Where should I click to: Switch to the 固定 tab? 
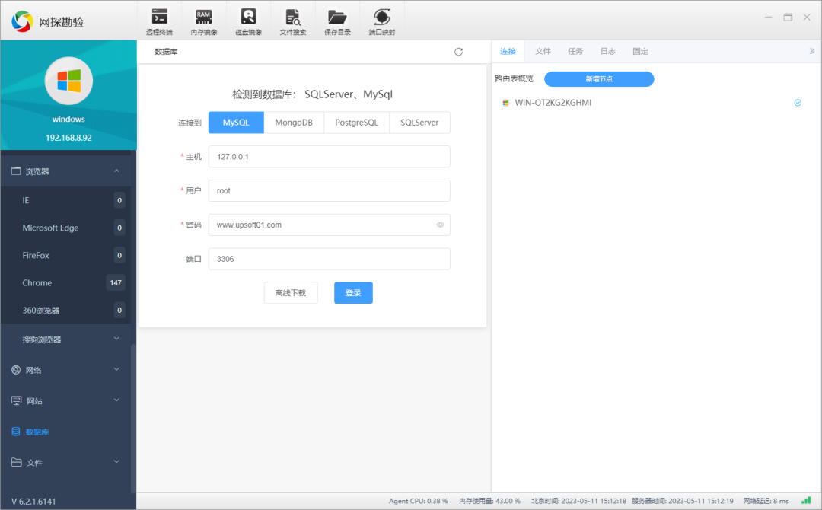pyautogui.click(x=640, y=51)
